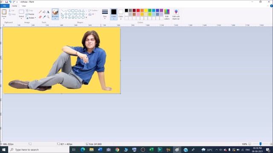Choose the Line shape
The image size is (273, 153).
click(x=63, y=11)
